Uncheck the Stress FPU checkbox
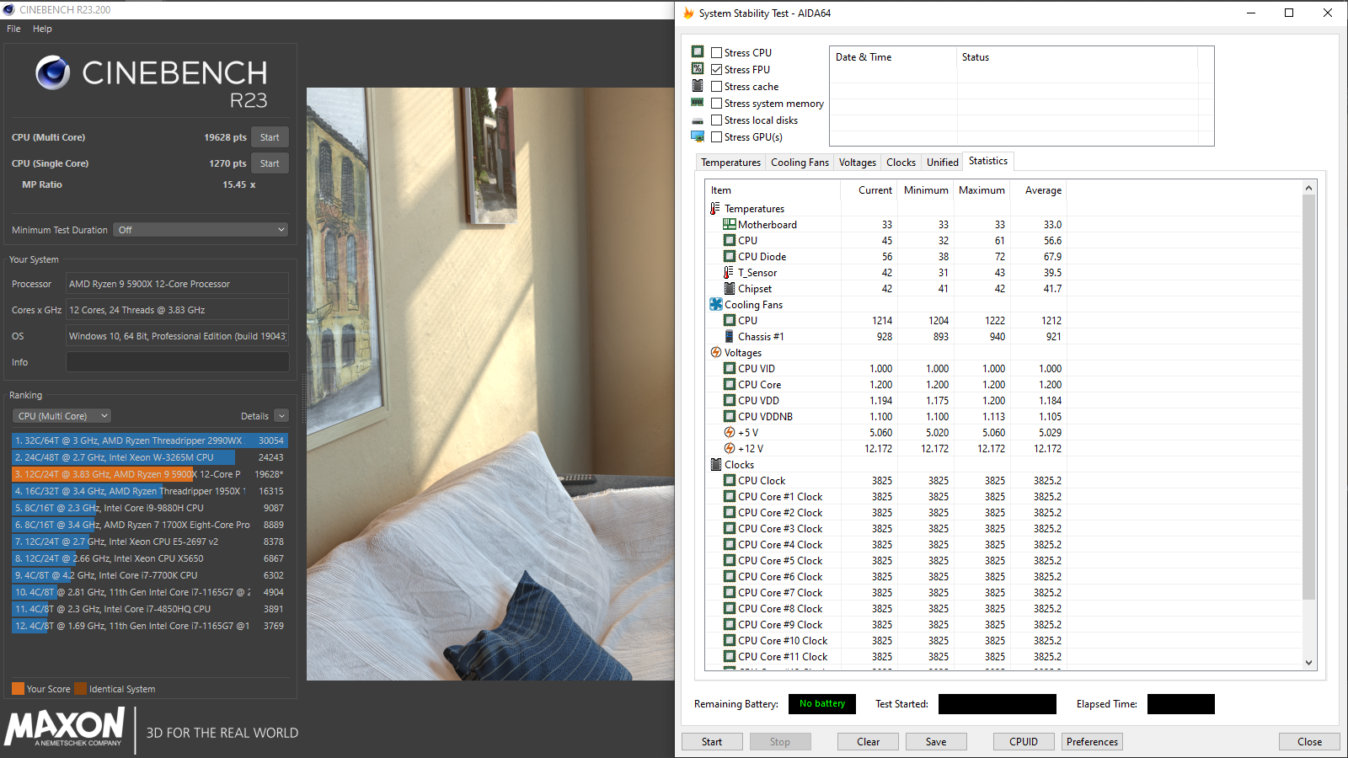Image resolution: width=1348 pixels, height=758 pixels. click(716, 69)
